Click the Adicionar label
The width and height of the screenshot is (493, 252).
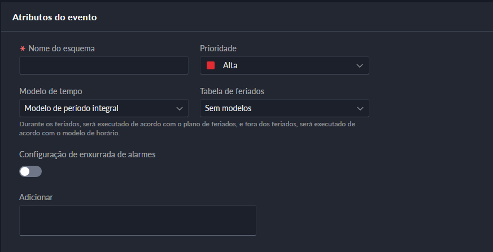point(36,197)
